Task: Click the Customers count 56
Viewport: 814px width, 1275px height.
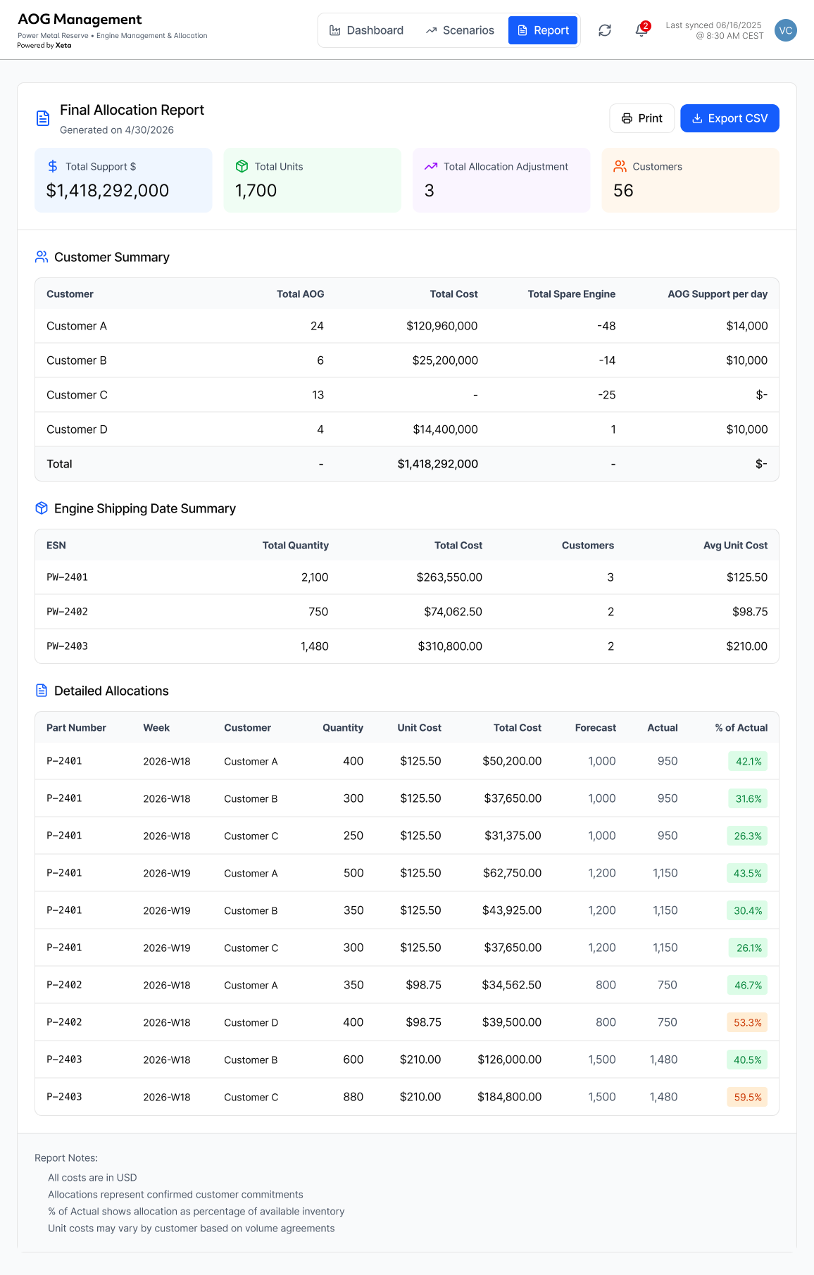Action: click(623, 191)
